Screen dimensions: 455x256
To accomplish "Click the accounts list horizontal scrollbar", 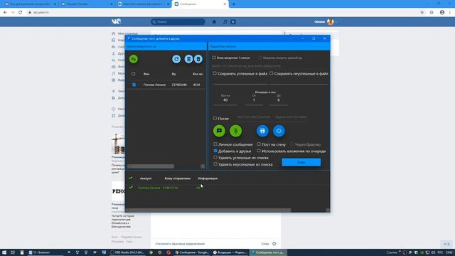I will 151,166.
